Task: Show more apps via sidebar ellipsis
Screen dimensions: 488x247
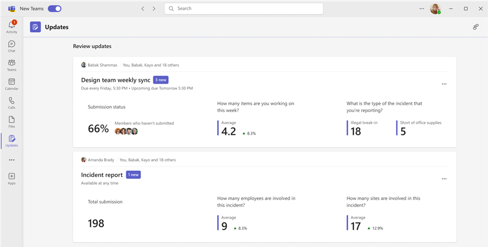Action: point(11,160)
